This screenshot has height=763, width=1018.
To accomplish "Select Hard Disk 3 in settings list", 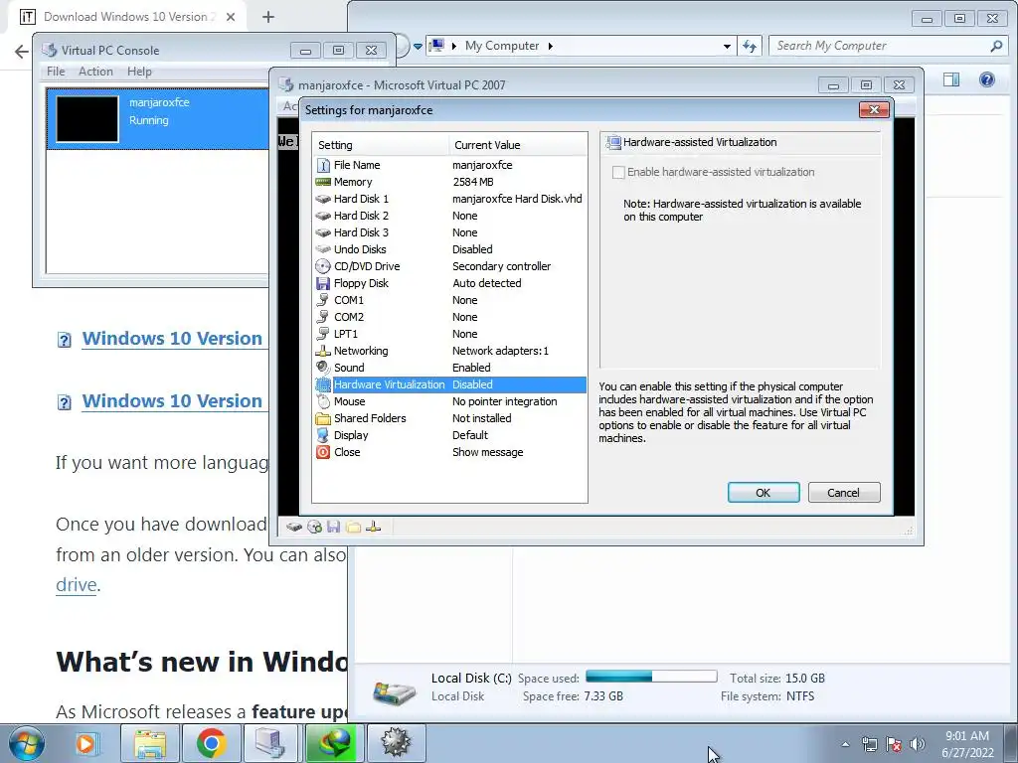I will (449, 232).
